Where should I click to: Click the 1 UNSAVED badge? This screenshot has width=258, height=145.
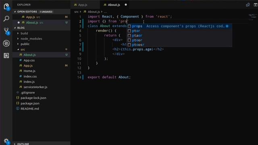click(x=46, y=12)
